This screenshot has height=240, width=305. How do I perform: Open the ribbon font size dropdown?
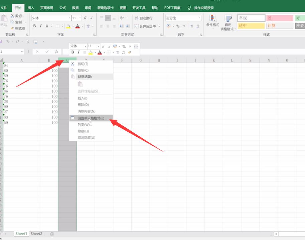pos(80,18)
